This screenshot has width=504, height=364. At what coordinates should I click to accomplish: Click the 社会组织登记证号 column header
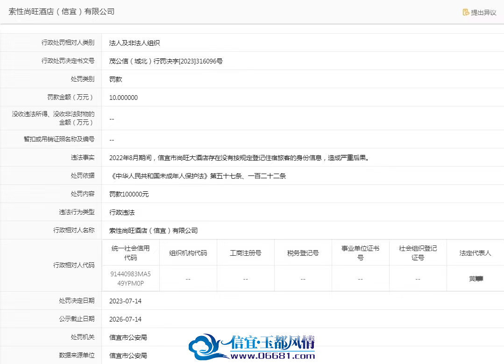click(x=418, y=253)
